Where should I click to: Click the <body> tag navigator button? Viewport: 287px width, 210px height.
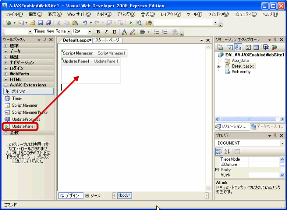pyautogui.click(x=124, y=196)
